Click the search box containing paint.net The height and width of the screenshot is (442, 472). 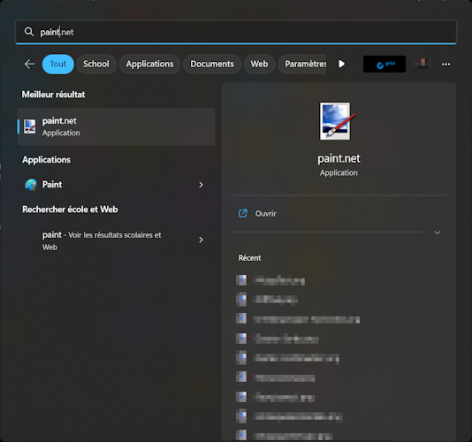click(236, 32)
